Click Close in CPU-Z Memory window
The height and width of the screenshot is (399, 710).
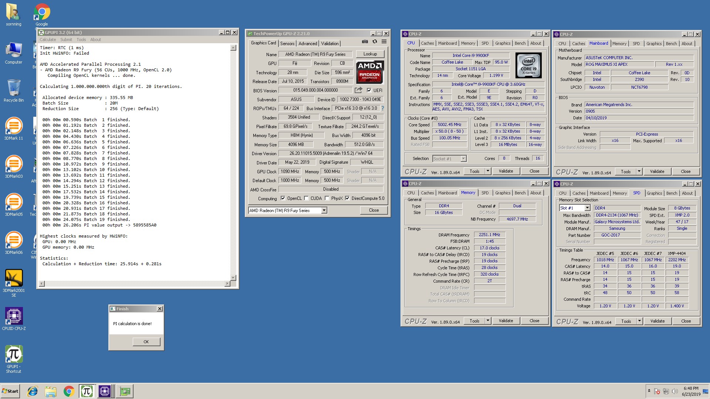tap(534, 321)
